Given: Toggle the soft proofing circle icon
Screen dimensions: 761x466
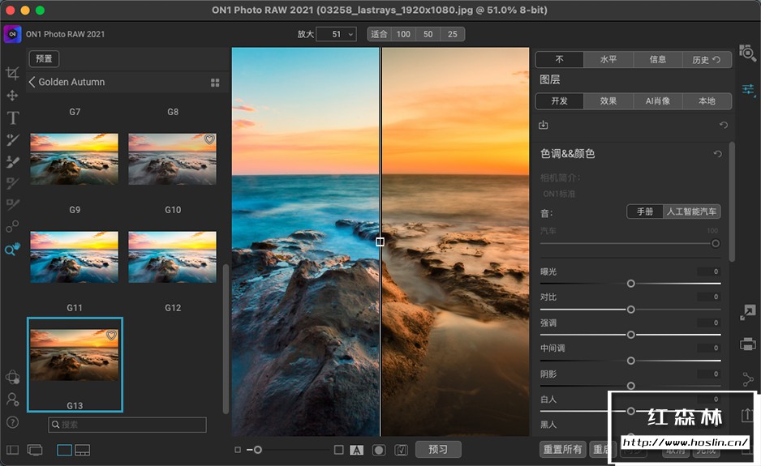Looking at the screenshot, I should tap(379, 450).
